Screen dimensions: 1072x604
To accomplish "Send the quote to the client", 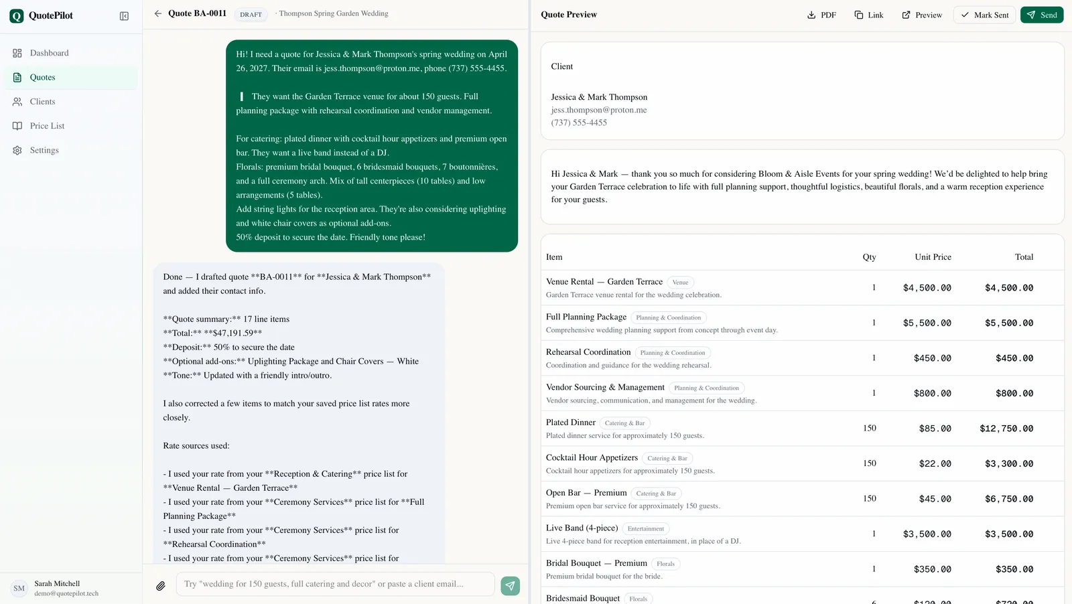I will click(x=1042, y=15).
